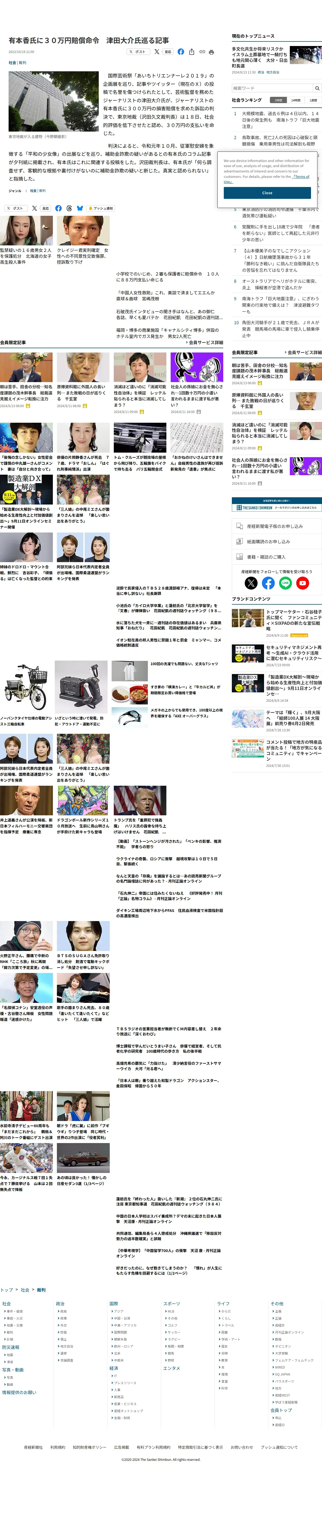Screen dimensions: 322x1530
Task: Share article on Facebook from the title share row
Action: (x=181, y=52)
